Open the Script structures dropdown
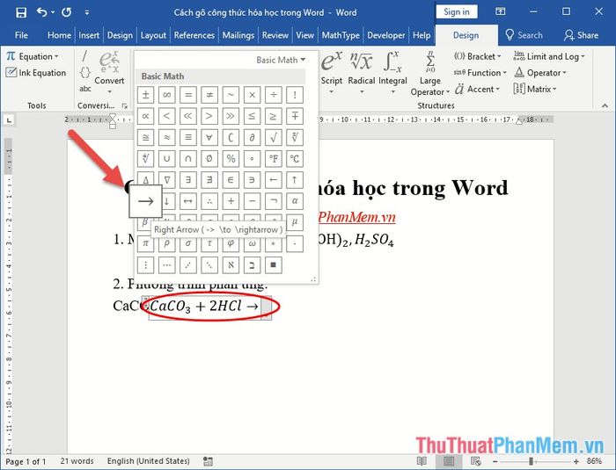Viewport: 616px width, 470px height. pyautogui.click(x=332, y=73)
